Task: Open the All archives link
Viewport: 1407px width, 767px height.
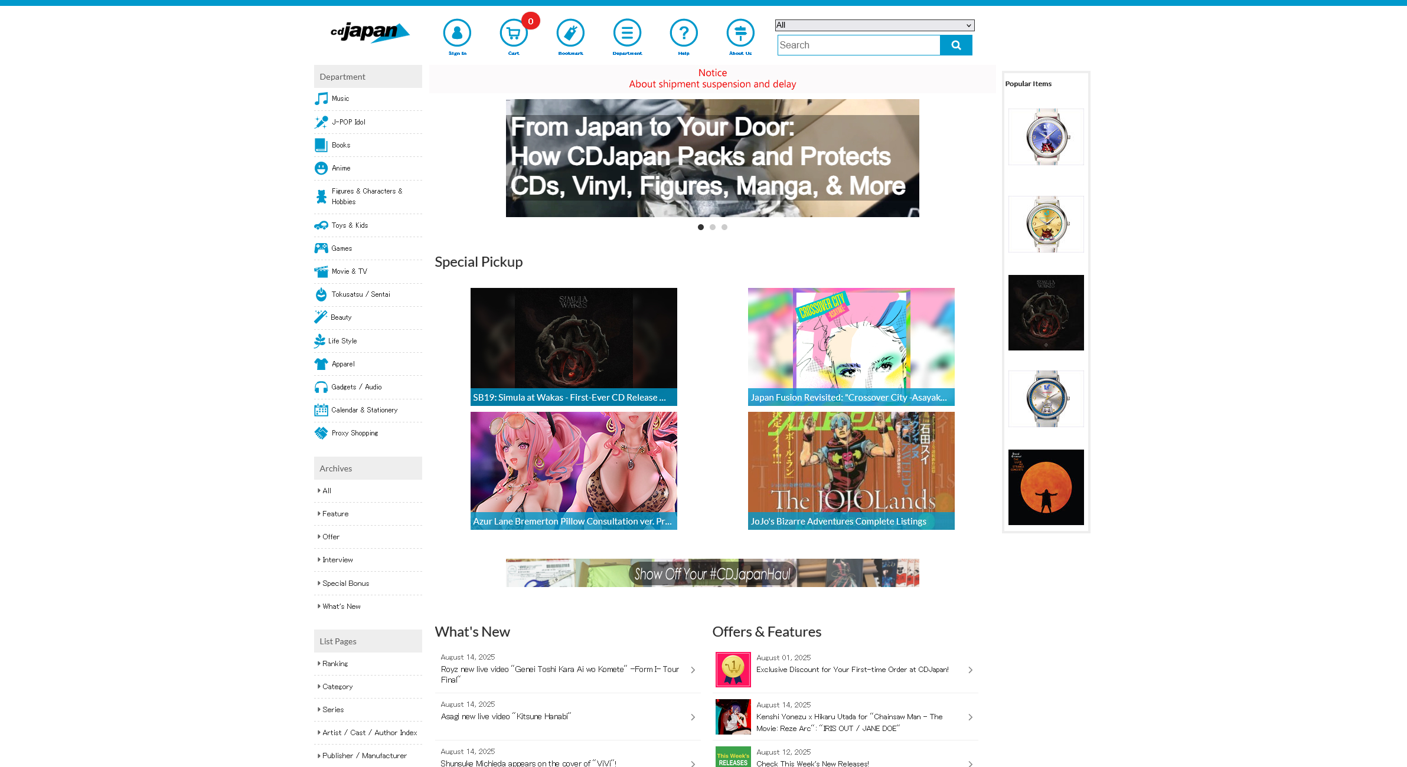Action: [x=327, y=491]
